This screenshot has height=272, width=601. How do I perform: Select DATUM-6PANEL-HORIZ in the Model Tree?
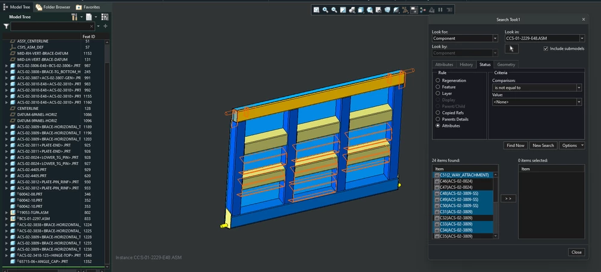tap(37, 115)
